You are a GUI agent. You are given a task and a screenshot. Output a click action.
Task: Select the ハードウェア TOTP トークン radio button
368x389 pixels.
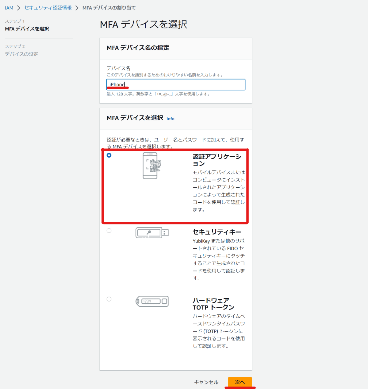109,299
